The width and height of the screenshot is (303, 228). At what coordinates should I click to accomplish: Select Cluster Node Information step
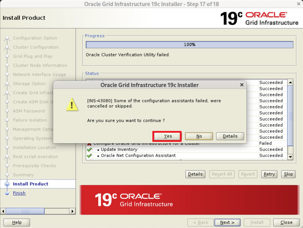coord(40,66)
